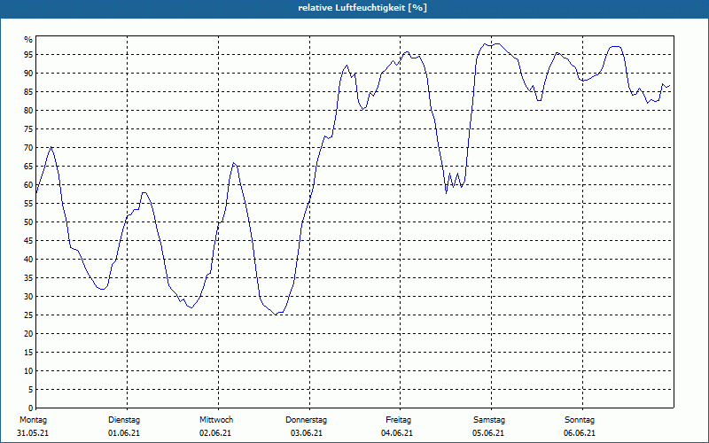Click the y-axis value 70
The image size is (709, 443).
pyautogui.click(x=28, y=148)
